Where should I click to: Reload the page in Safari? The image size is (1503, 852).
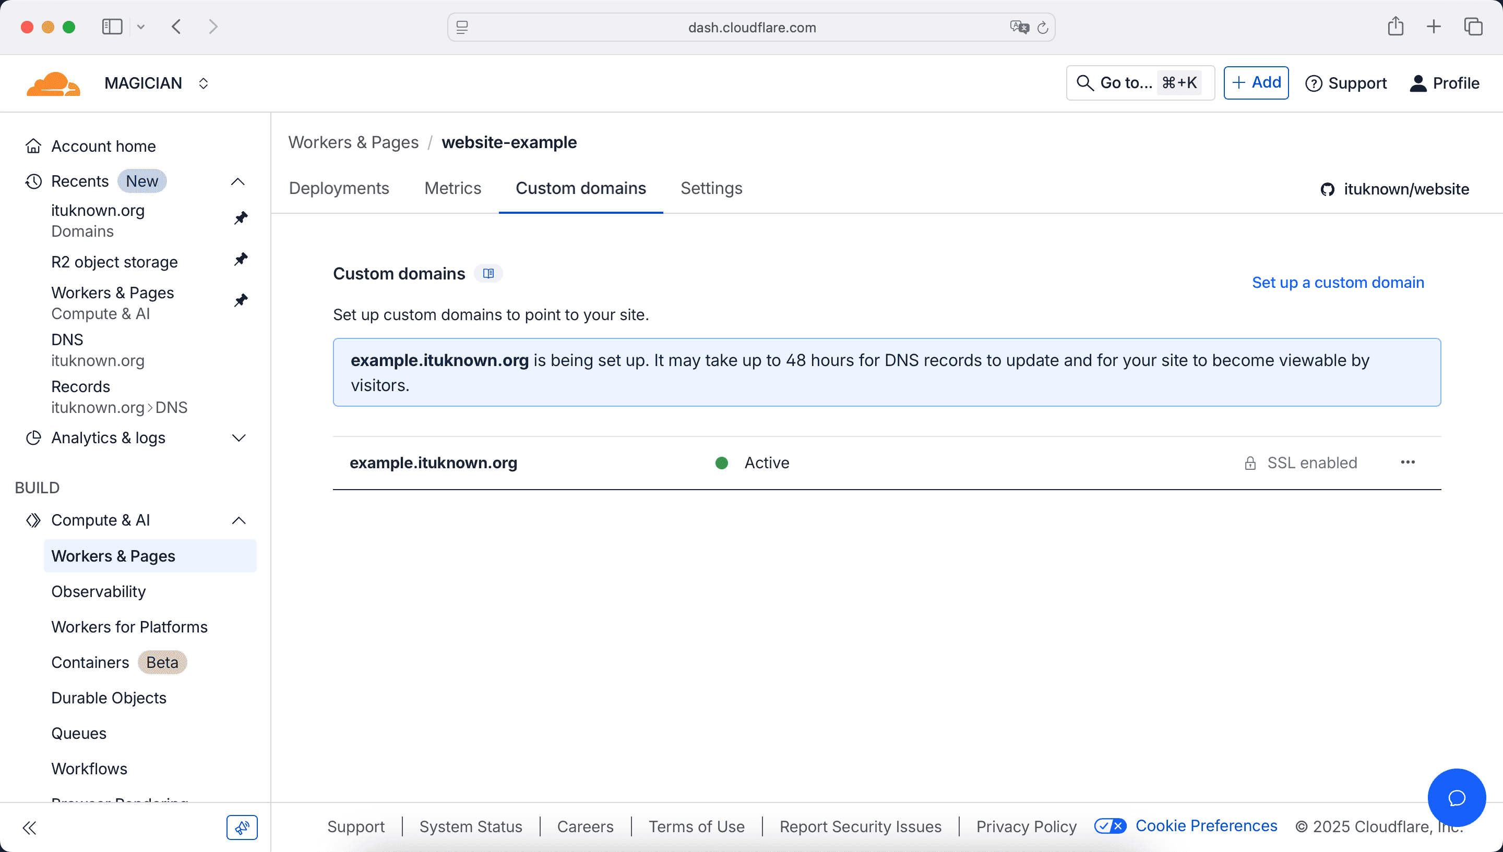[1043, 28]
